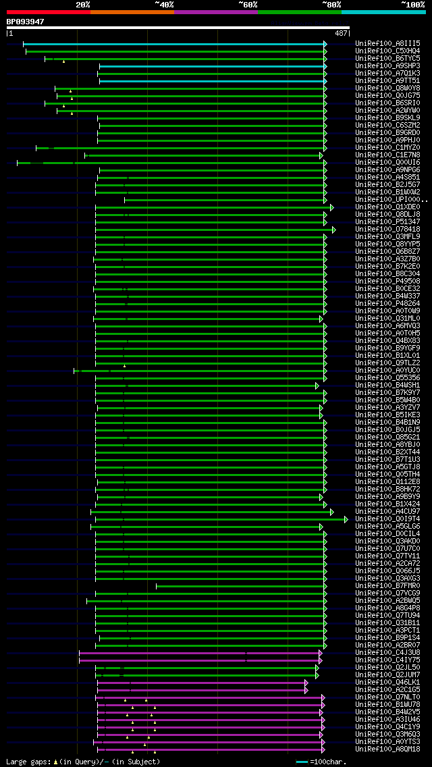
Task: Click the short green alignment bar for B7FMR0
Action: [241, 586]
